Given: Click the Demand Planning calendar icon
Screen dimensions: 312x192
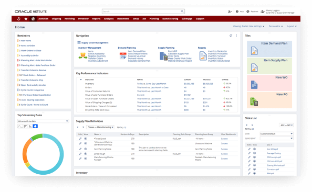Looking at the screenshot, I should [x=123, y=56].
